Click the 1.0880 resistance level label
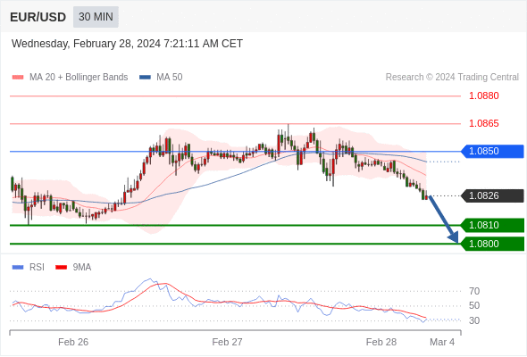Viewport: 527px width, 357px height. (x=484, y=95)
